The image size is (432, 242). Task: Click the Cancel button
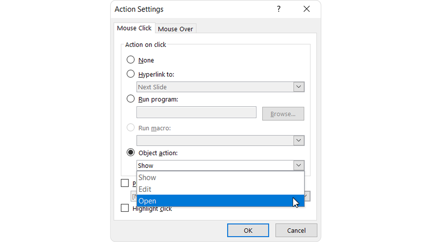[296, 230]
